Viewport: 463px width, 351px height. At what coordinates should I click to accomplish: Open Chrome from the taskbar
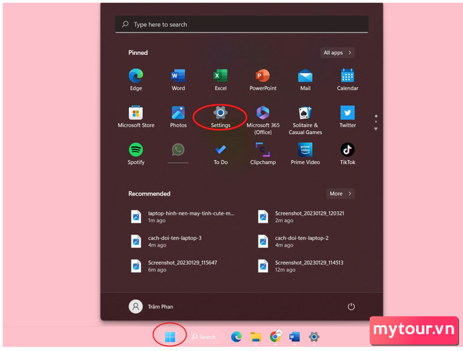[275, 336]
